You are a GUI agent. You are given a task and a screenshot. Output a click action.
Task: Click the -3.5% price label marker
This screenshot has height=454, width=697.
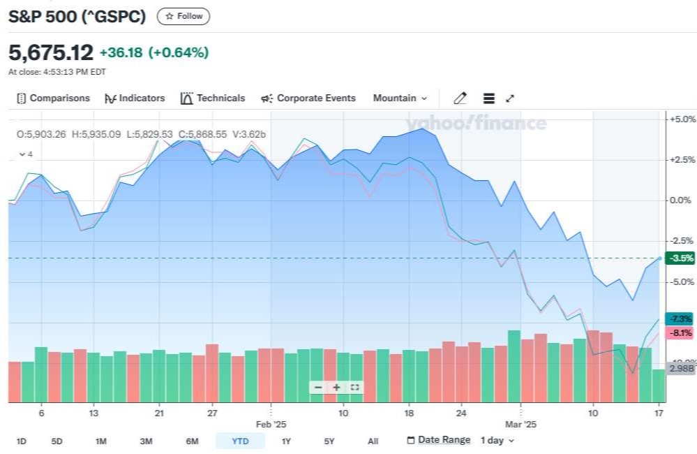coord(680,258)
